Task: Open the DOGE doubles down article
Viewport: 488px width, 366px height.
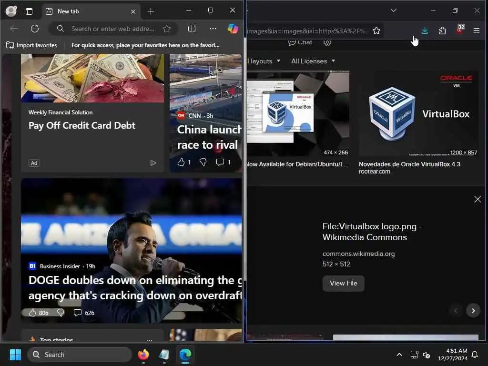Action: [x=135, y=288]
